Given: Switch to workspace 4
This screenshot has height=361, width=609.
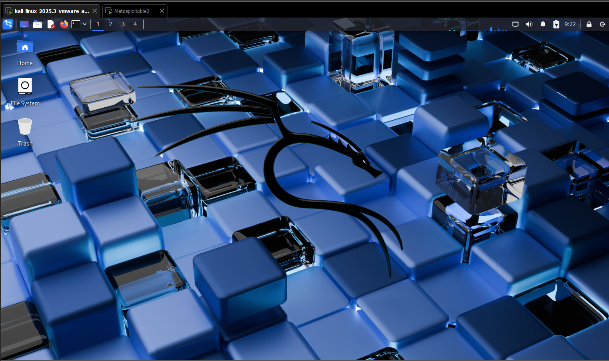Looking at the screenshot, I should point(136,24).
